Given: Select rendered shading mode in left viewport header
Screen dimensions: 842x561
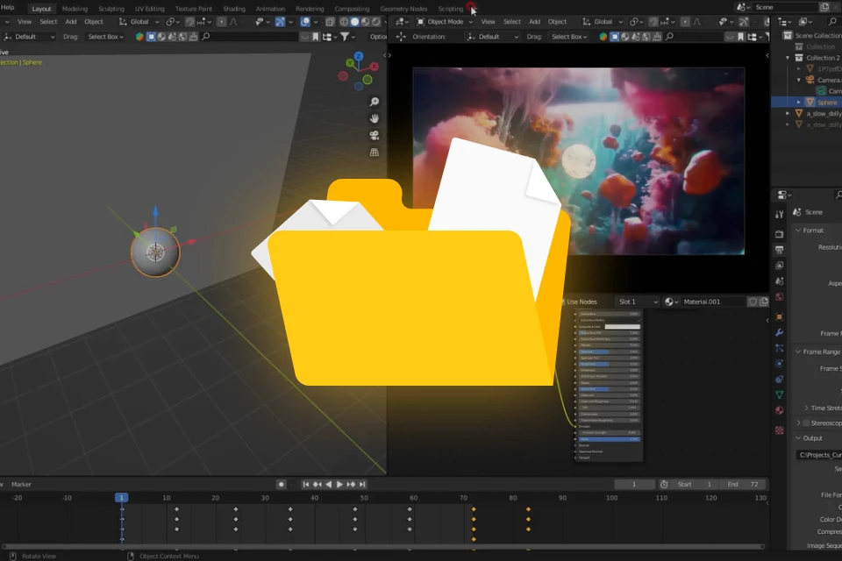Looking at the screenshot, I should point(376,21).
